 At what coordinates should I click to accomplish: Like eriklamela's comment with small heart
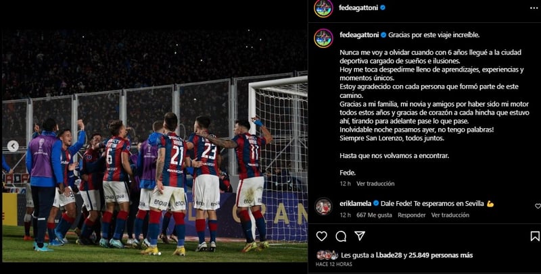coord(538,206)
